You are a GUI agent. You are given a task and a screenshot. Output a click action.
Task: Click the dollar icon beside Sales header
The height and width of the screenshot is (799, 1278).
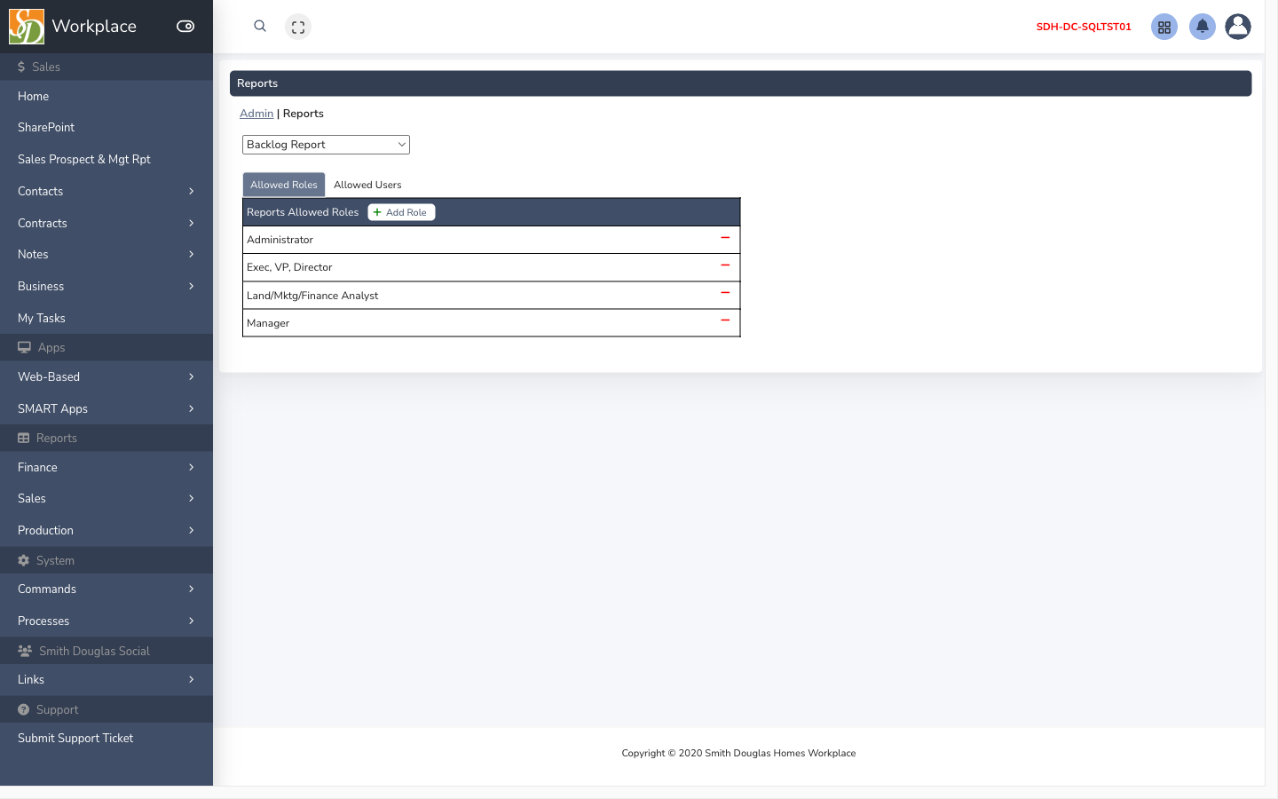(x=21, y=67)
